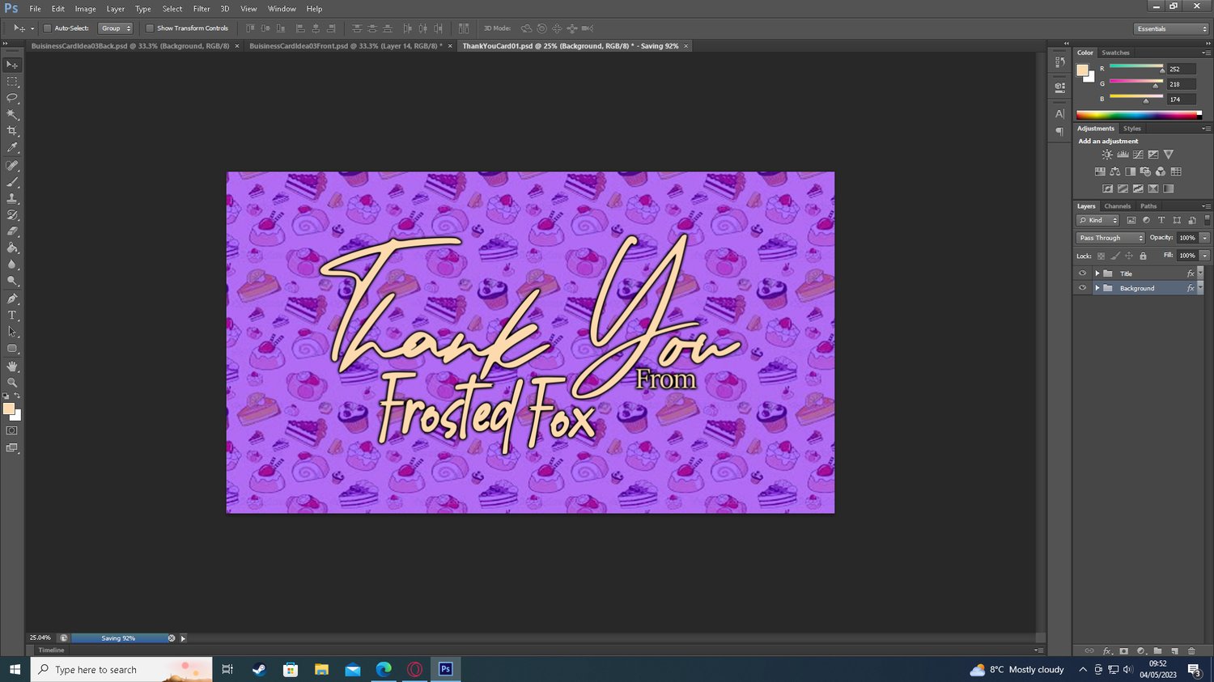Open the Image menu

[x=86, y=9]
